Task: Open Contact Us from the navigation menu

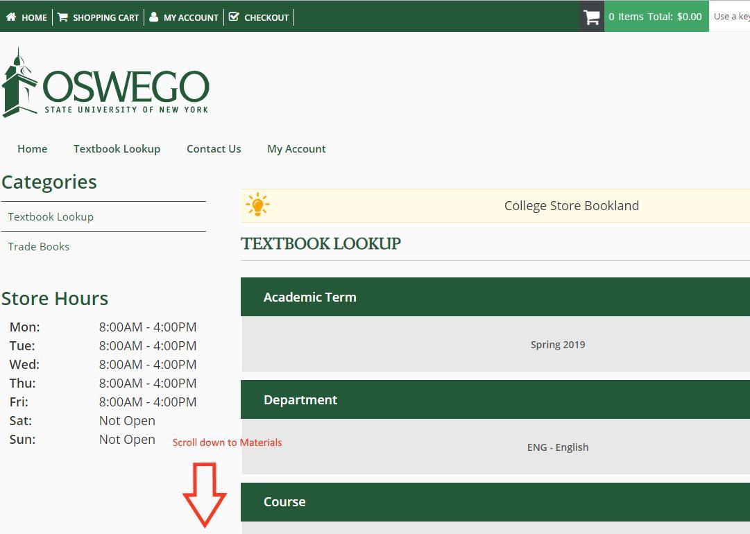Action: [x=214, y=148]
